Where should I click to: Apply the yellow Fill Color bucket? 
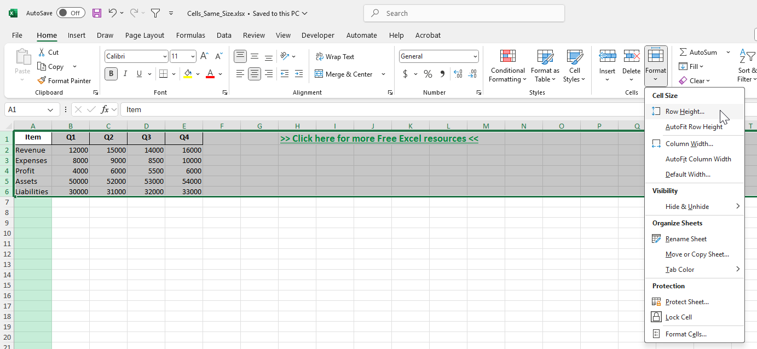point(188,74)
